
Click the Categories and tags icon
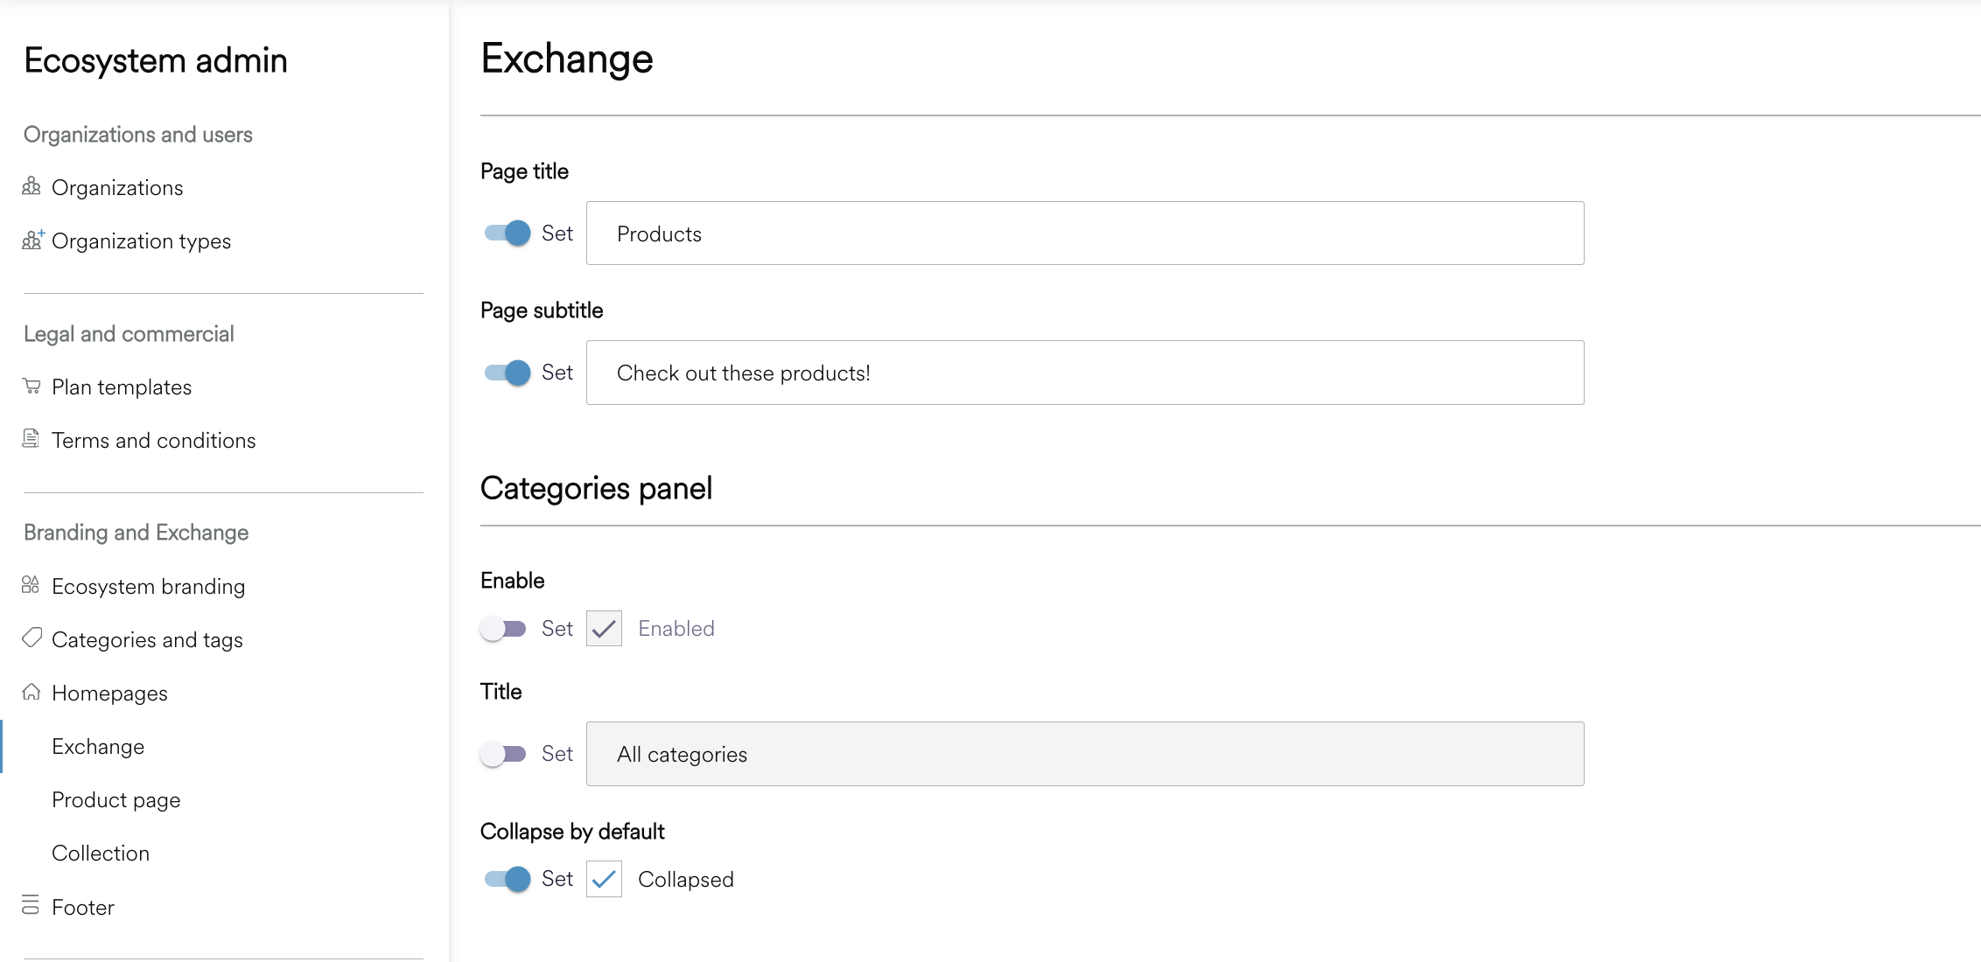[31, 638]
